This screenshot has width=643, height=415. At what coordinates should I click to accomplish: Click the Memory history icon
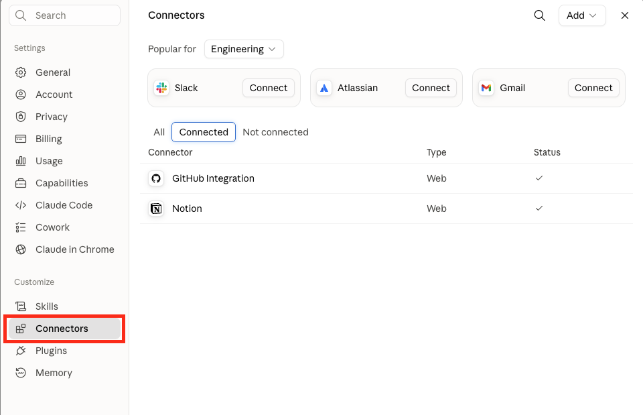tap(21, 373)
